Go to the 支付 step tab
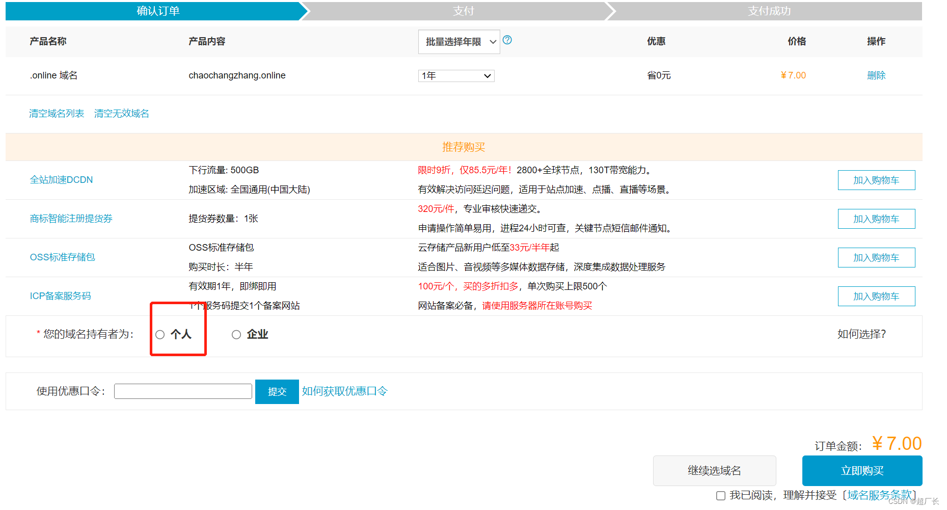Screen dimensions: 947x510 [464, 11]
